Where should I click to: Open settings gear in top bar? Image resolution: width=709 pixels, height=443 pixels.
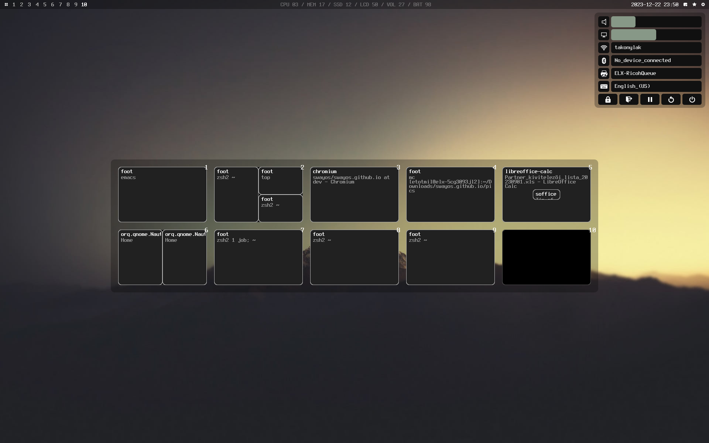tap(703, 4)
